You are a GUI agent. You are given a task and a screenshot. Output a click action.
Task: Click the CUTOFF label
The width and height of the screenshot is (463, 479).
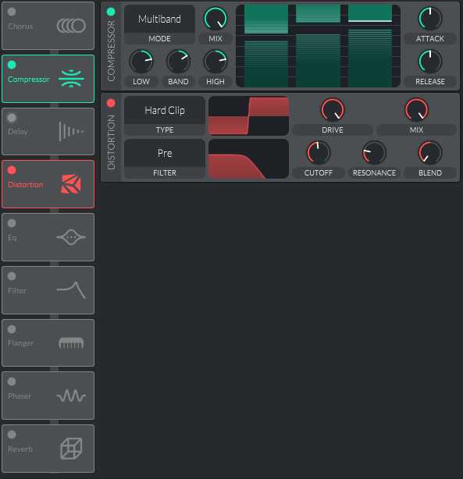(x=319, y=173)
